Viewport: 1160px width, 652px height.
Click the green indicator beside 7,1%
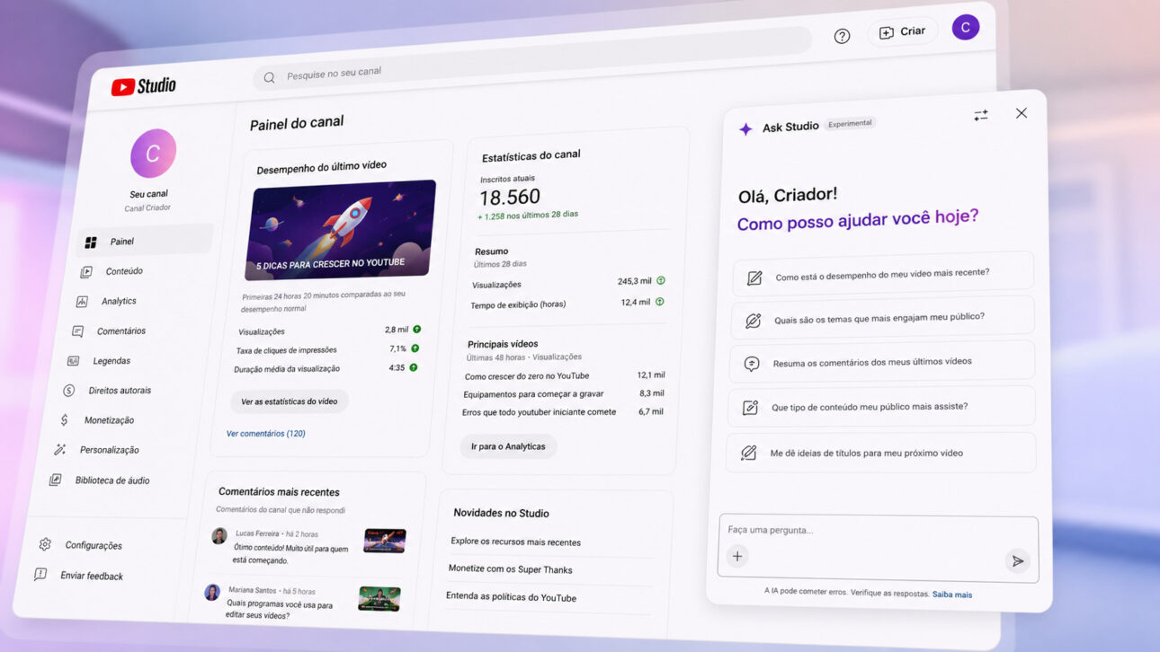pyautogui.click(x=415, y=348)
